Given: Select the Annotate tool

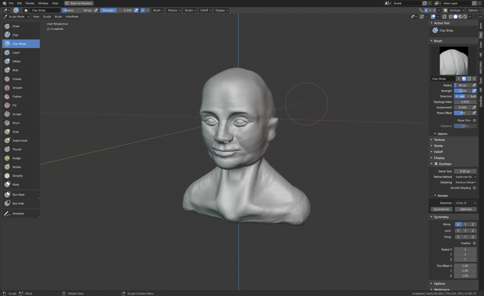Looking at the screenshot, I should pyautogui.click(x=18, y=214).
